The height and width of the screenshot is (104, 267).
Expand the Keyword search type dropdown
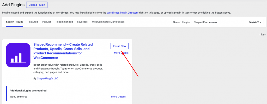click(x=256, y=22)
